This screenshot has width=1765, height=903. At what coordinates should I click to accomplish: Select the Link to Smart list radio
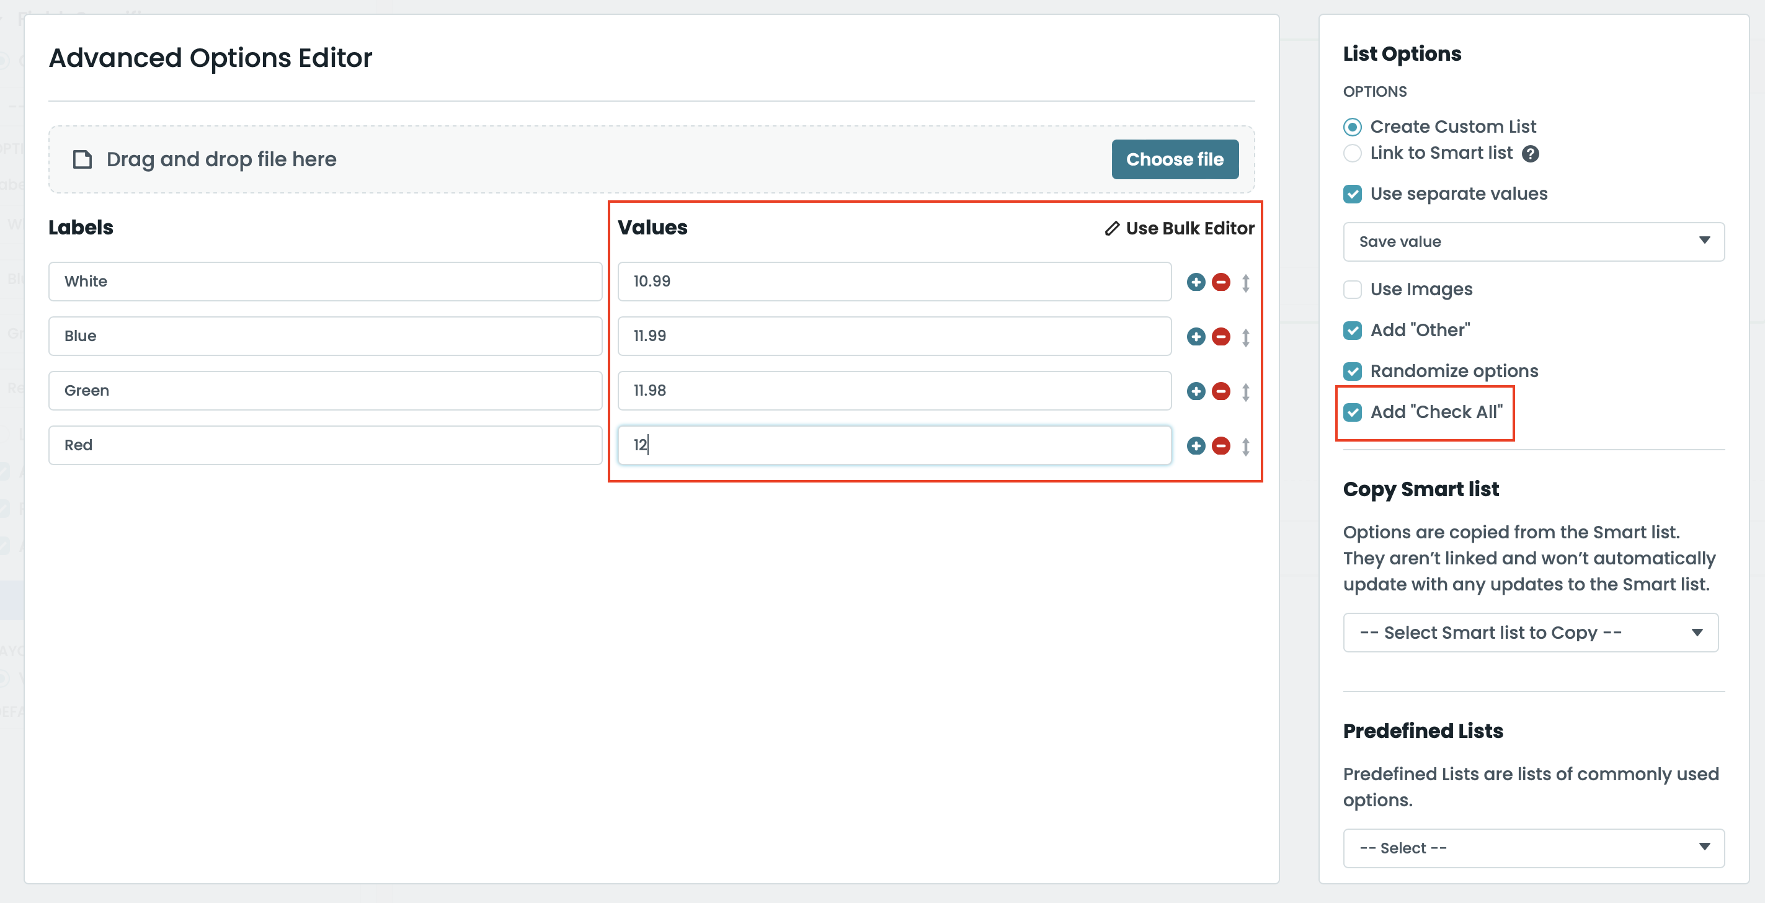point(1352,153)
